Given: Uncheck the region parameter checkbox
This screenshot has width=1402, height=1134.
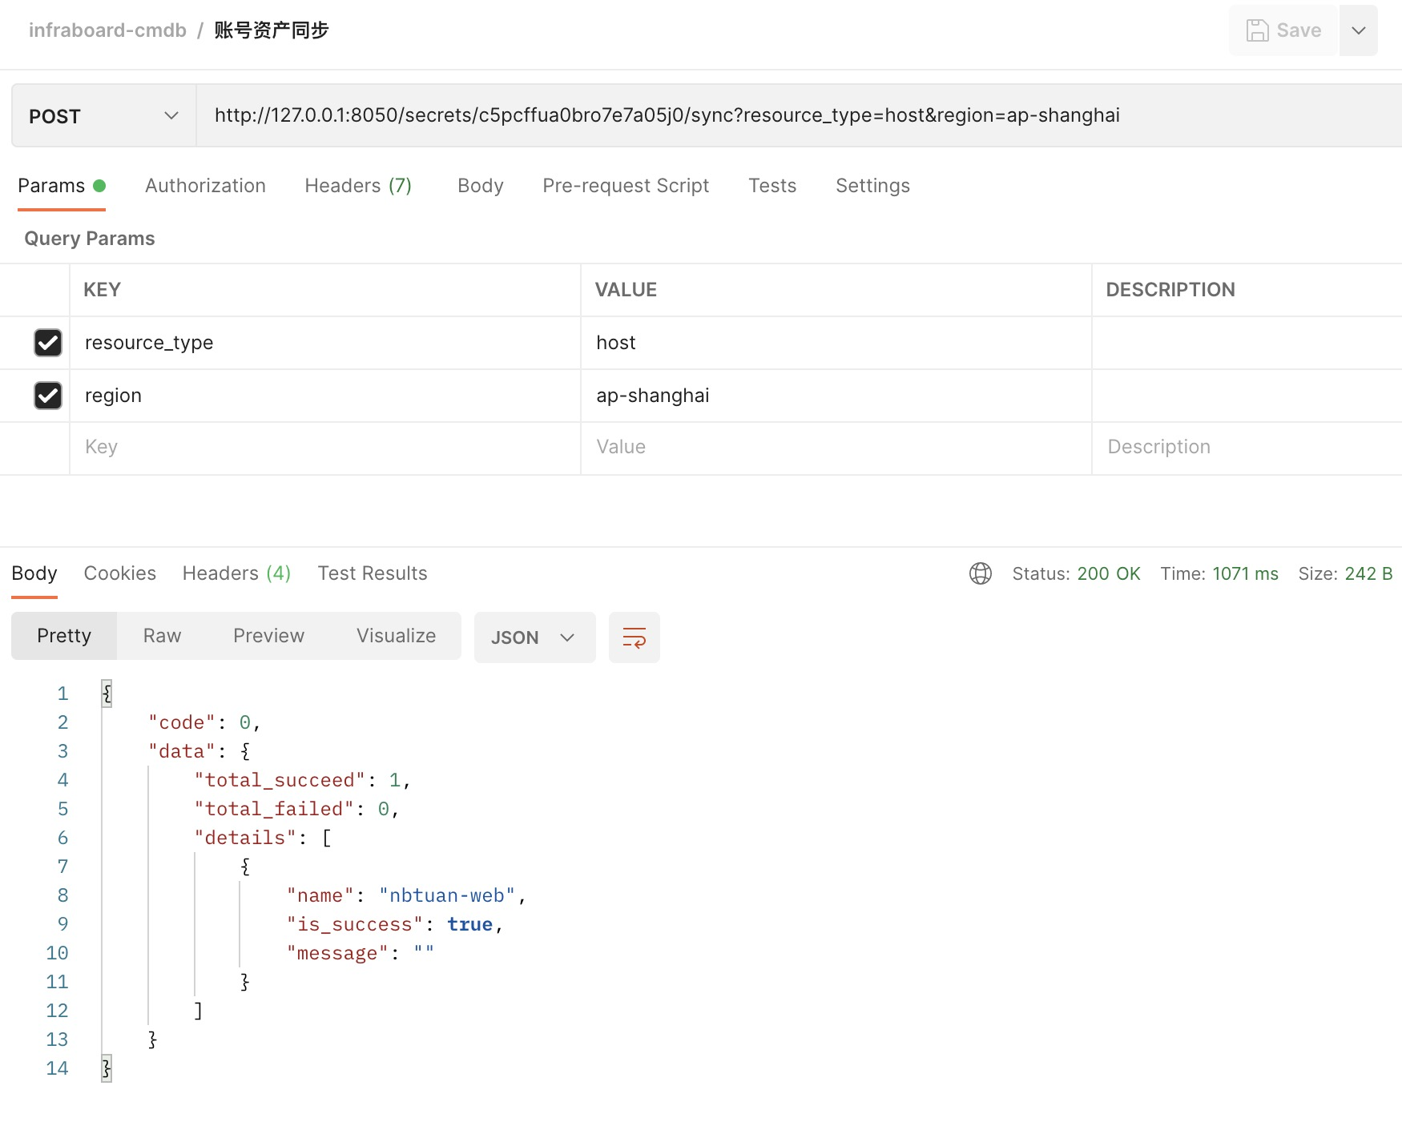Looking at the screenshot, I should coord(48,396).
